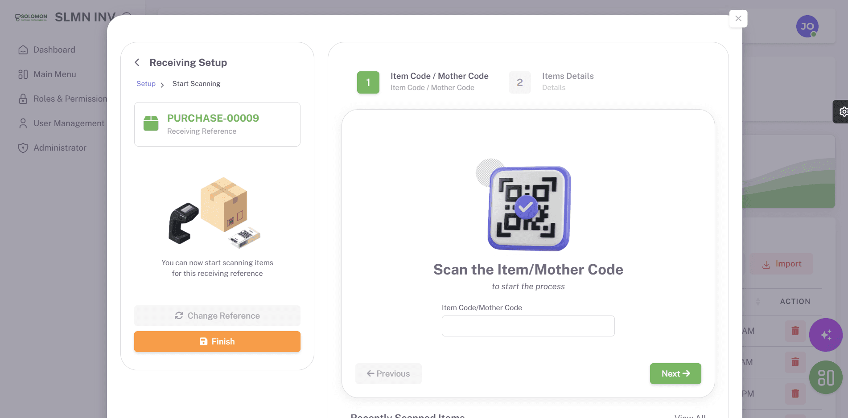Delete the PM row with trash icon
The width and height of the screenshot is (848, 418).
coord(795,393)
